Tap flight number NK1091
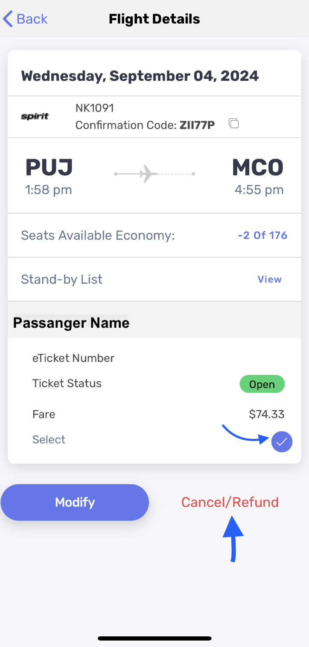 pos(95,108)
